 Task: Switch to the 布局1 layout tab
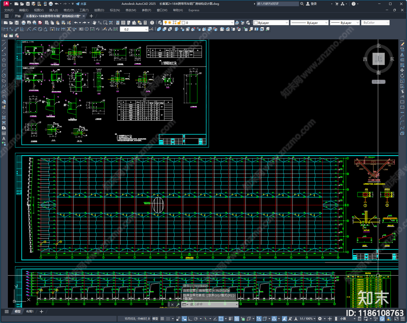coord(30,311)
